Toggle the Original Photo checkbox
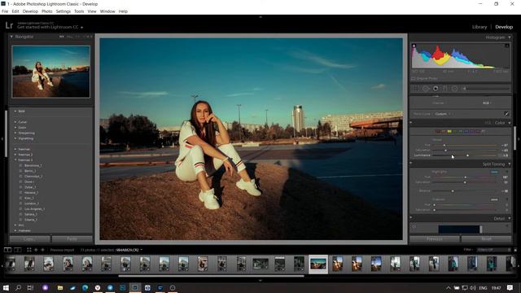521x293 pixels. click(414, 79)
